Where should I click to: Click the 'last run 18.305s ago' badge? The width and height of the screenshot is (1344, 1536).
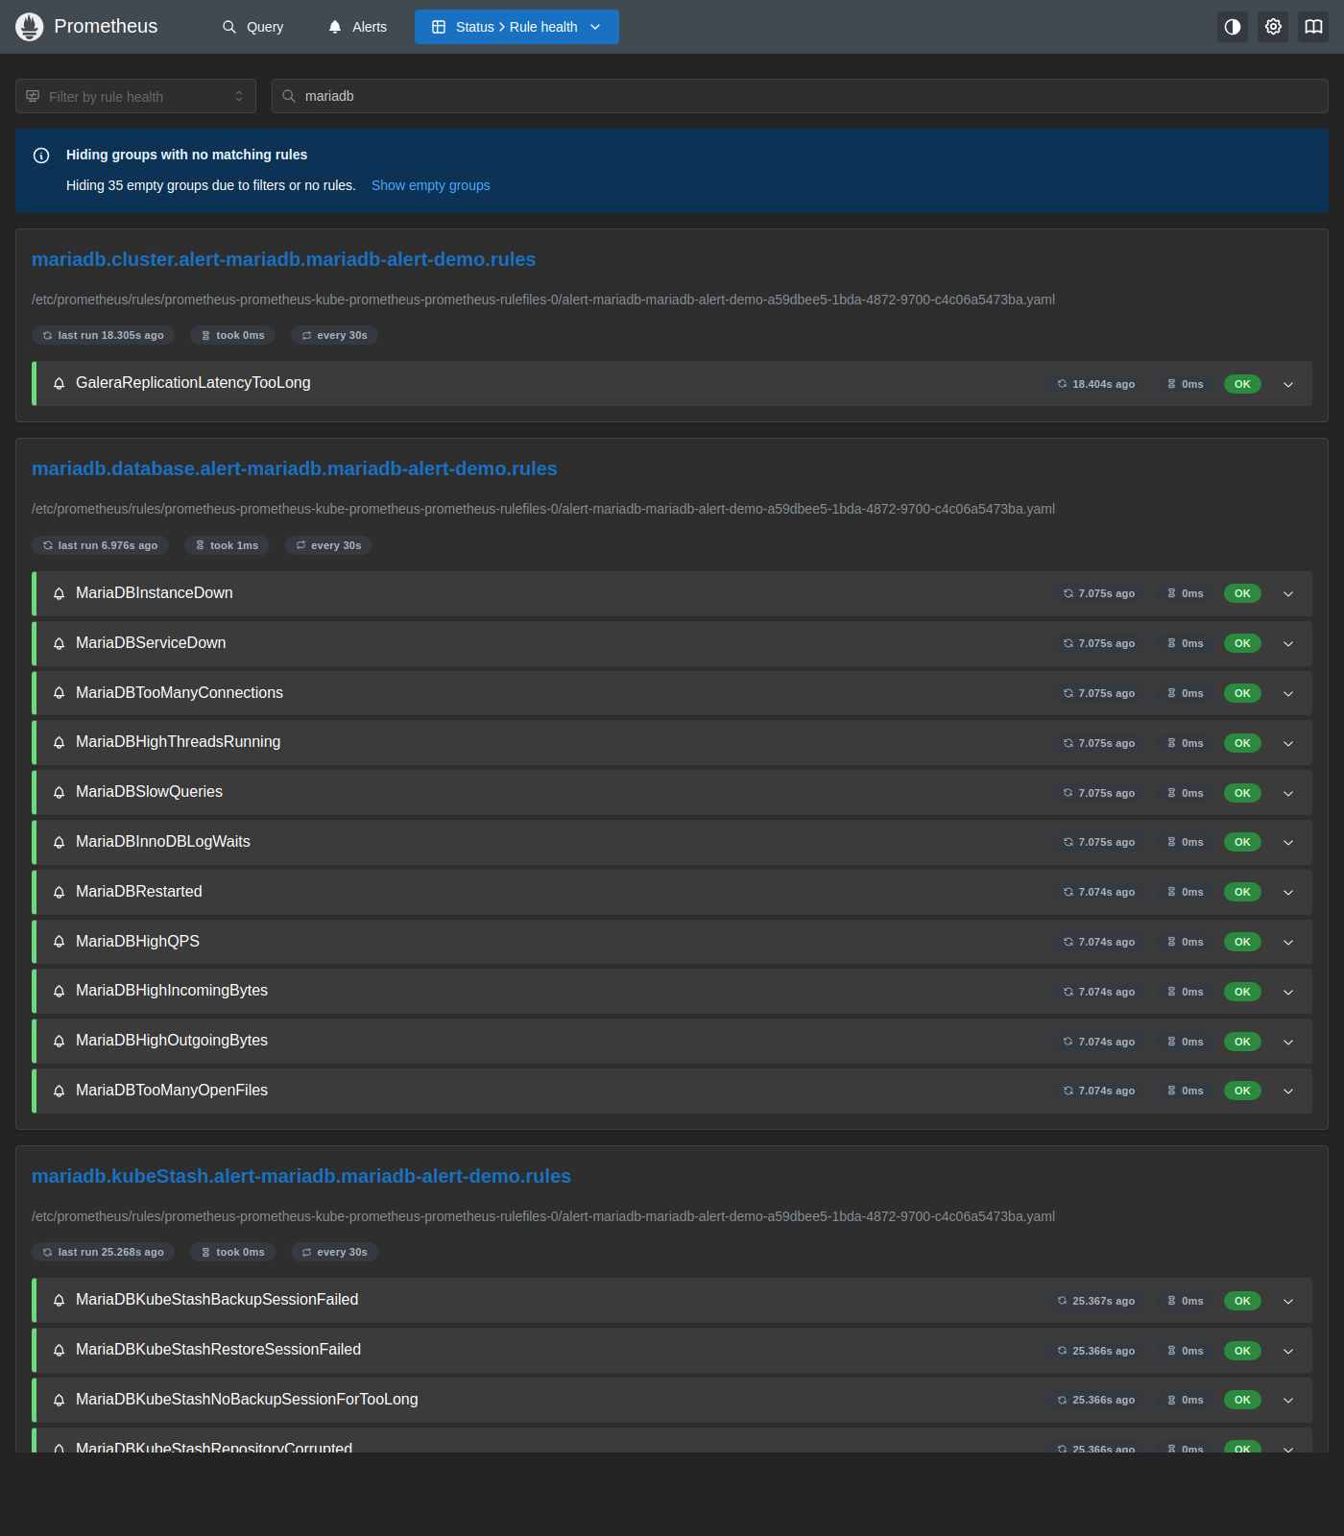(x=104, y=335)
